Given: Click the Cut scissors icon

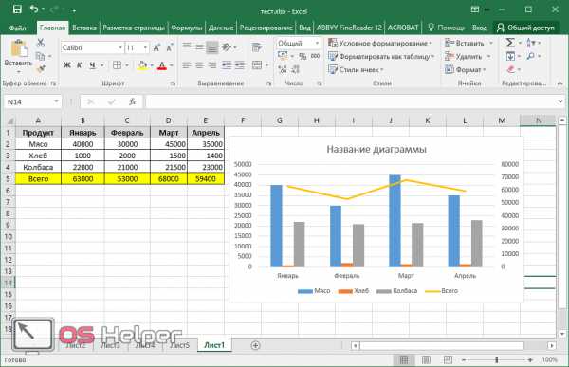Looking at the screenshot, I should pyautogui.click(x=41, y=43).
